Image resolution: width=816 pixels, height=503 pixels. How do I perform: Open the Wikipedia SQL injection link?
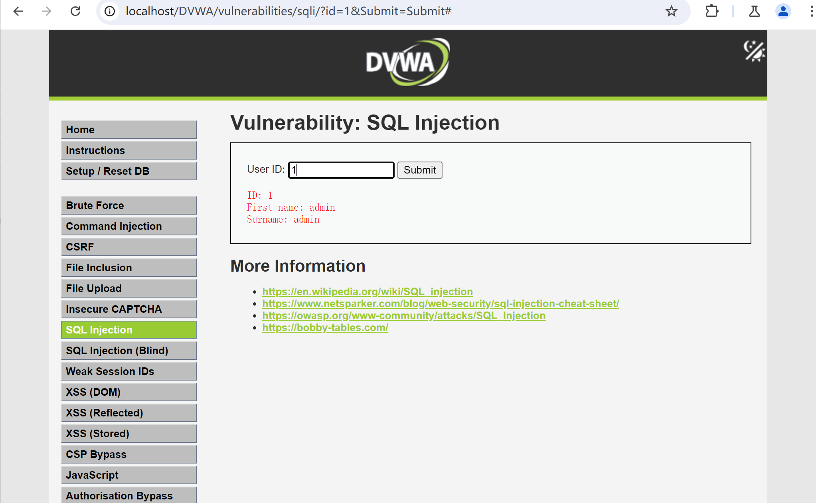click(x=367, y=292)
